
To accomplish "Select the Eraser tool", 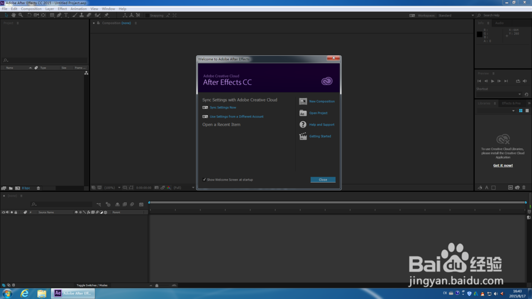I will click(89, 15).
